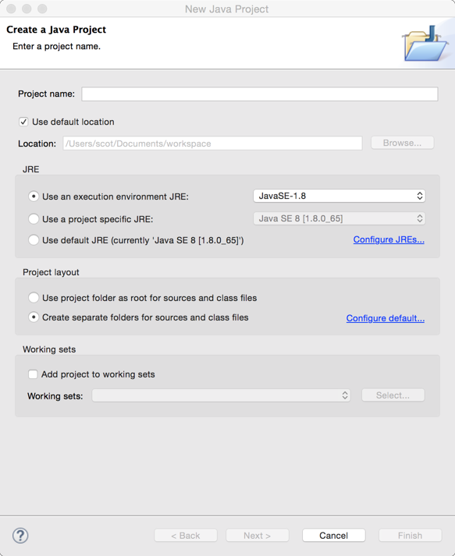Choose Use default JRE radio option
Viewport: 455px width, 556px height.
(34, 240)
